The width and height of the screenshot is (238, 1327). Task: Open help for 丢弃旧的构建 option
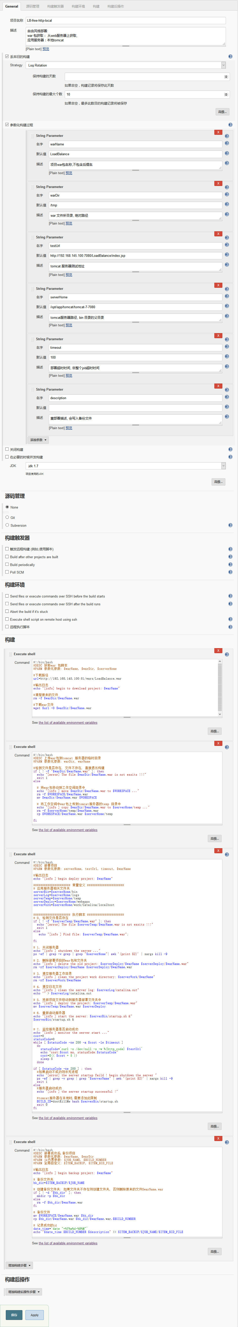point(230,57)
